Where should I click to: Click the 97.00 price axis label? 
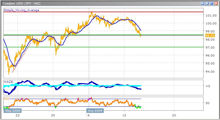tap(210, 47)
